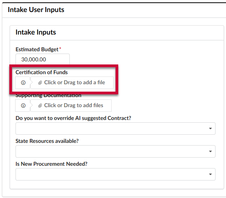Click Certification of Funds file upload area

click(72, 83)
